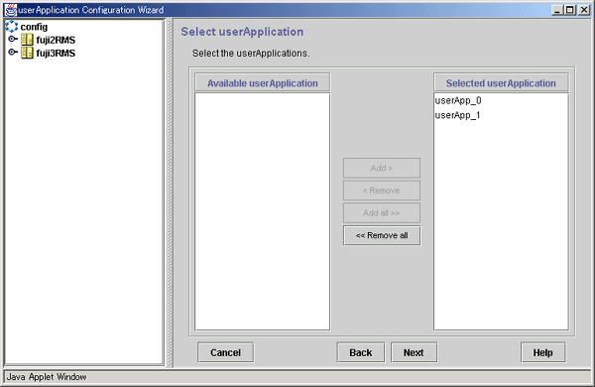Select the fuji2RMS tree label

tap(56, 40)
